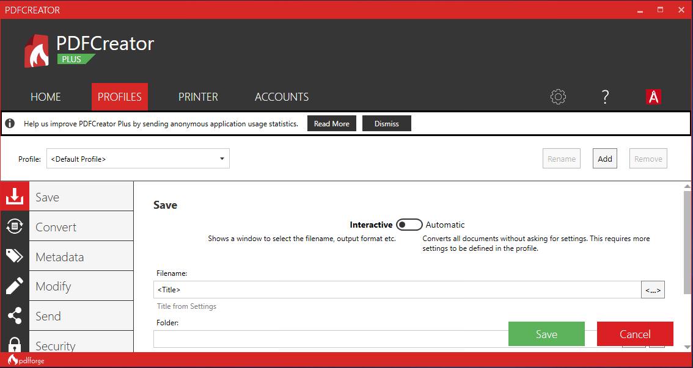Click the Rename profile button

tap(561, 159)
